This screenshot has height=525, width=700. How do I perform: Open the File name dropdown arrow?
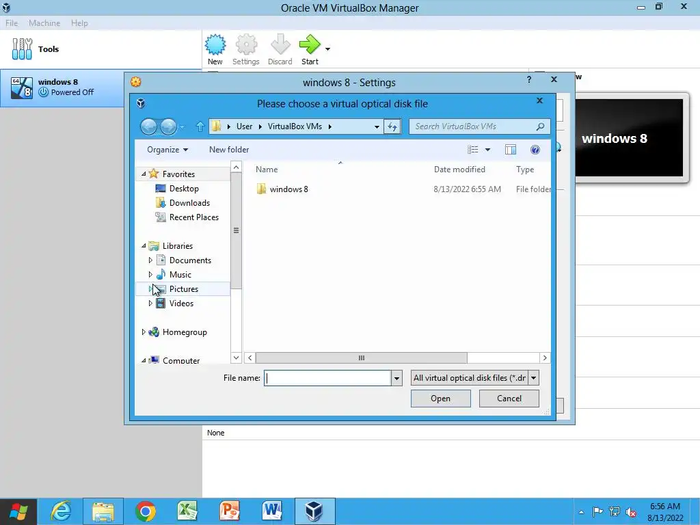(x=396, y=378)
